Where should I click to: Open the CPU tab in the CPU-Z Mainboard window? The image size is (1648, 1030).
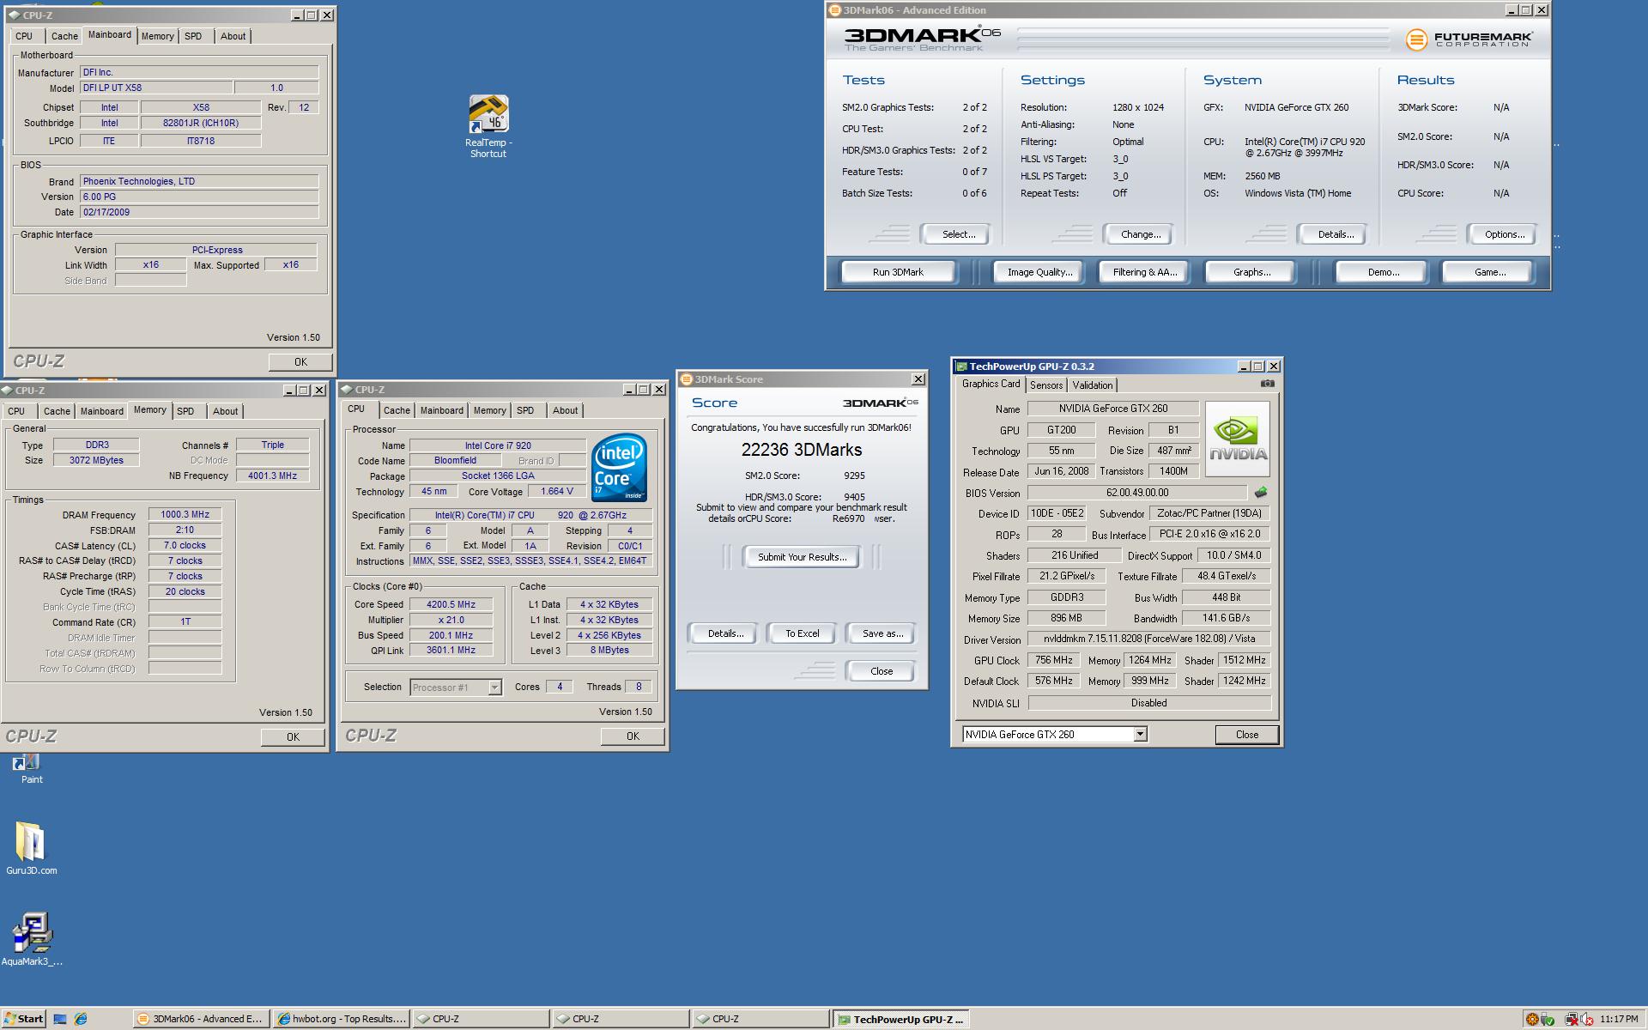pos(24,36)
